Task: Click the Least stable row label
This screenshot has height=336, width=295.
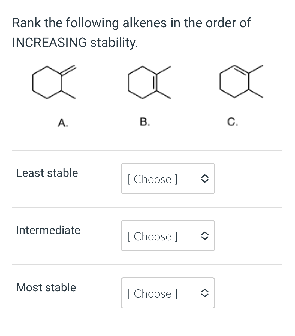Action: coord(47,173)
